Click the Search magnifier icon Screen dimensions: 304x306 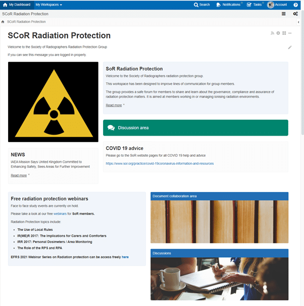click(x=196, y=5)
